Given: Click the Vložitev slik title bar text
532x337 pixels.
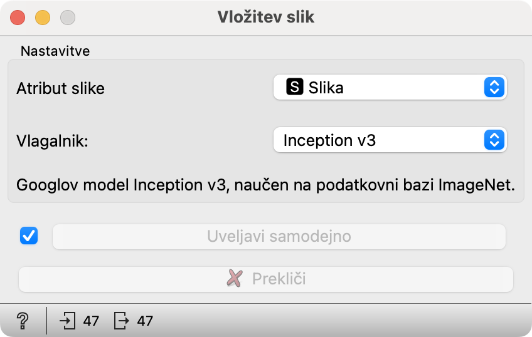Looking at the screenshot, I should pyautogui.click(x=265, y=17).
